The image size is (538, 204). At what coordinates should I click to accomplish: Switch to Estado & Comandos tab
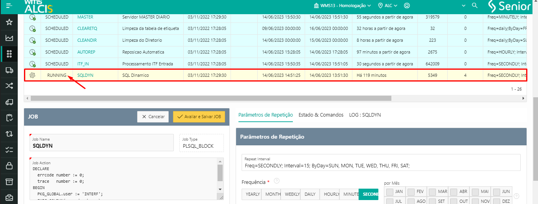(x=321, y=115)
